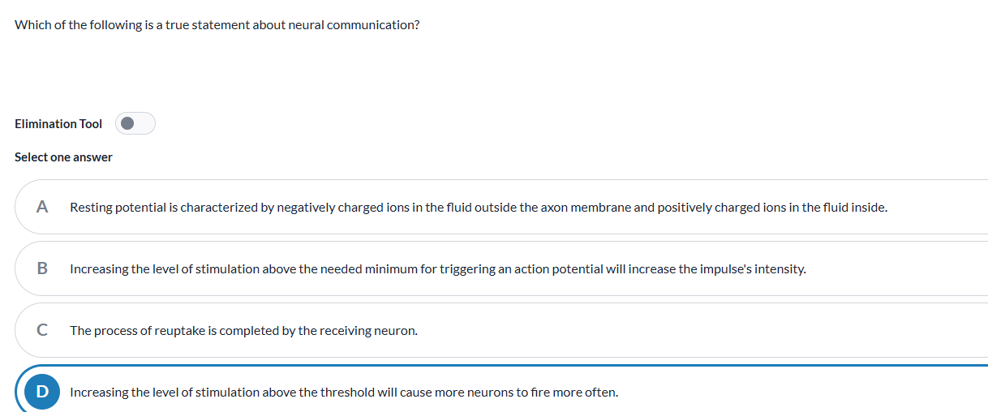Screen dimensions: 988x412
Task: Click the neural communication question text
Action: click(217, 25)
